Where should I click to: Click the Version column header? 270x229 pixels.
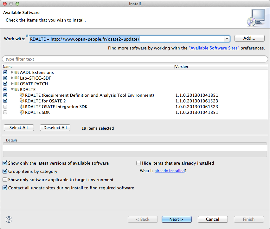[219, 67]
